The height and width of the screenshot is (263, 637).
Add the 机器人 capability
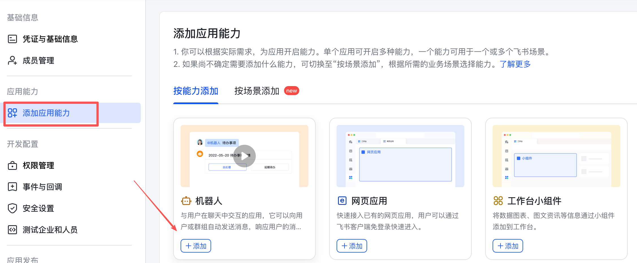[x=196, y=246]
